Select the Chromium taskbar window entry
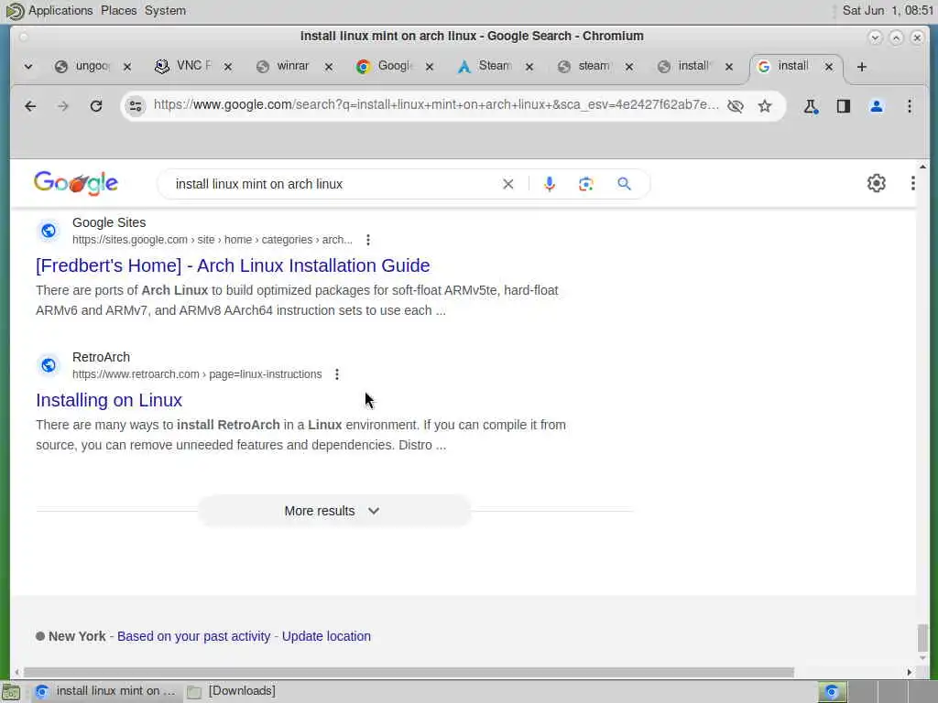938x703 pixels. 105,691
